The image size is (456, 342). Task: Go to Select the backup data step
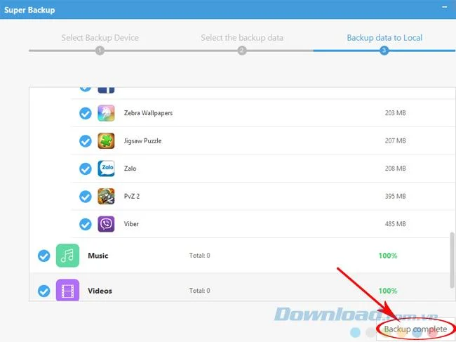[242, 38]
